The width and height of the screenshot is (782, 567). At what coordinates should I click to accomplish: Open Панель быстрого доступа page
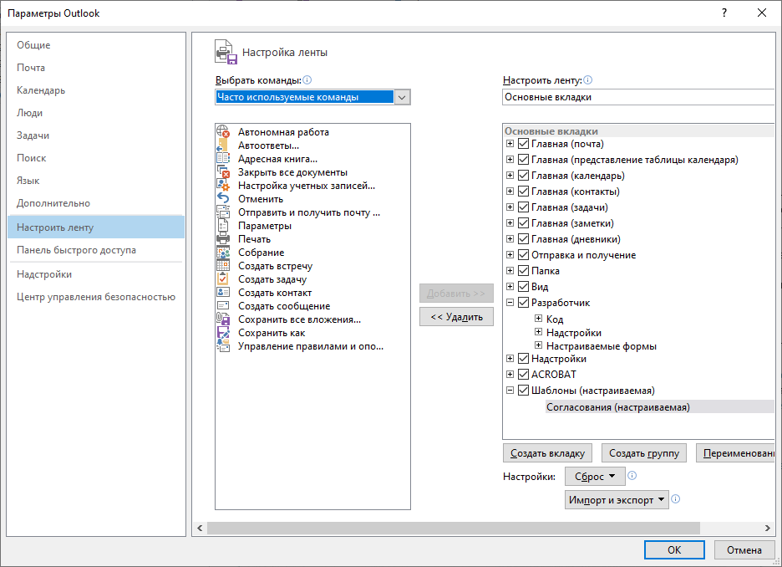[x=95, y=250]
